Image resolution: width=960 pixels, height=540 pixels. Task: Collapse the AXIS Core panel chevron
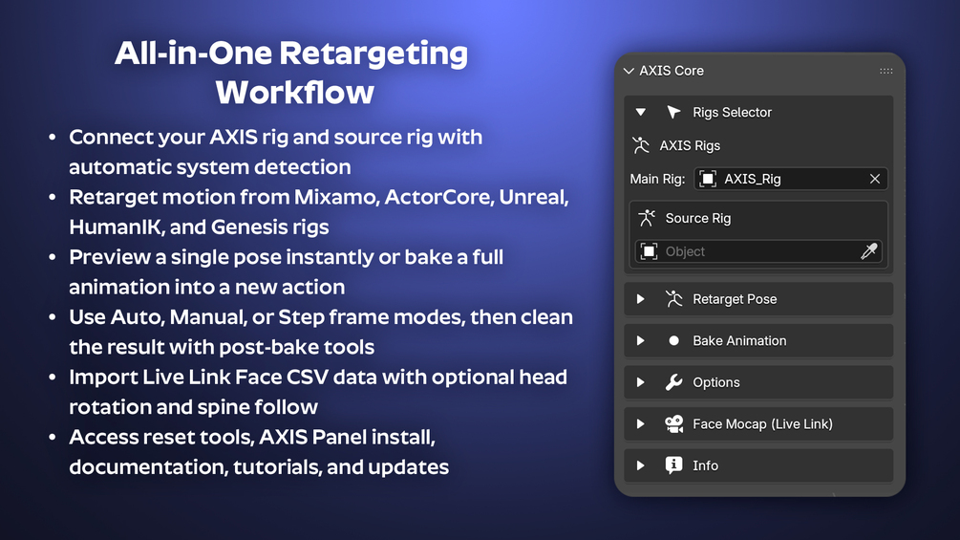click(629, 71)
